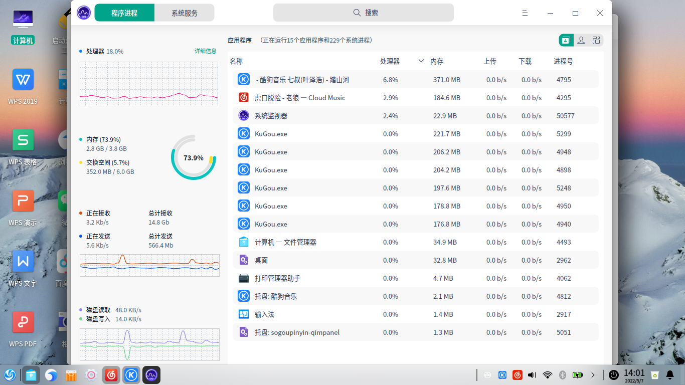685x385 pixels.
Task: Expand hidden tray icons chevron
Action: click(593, 375)
